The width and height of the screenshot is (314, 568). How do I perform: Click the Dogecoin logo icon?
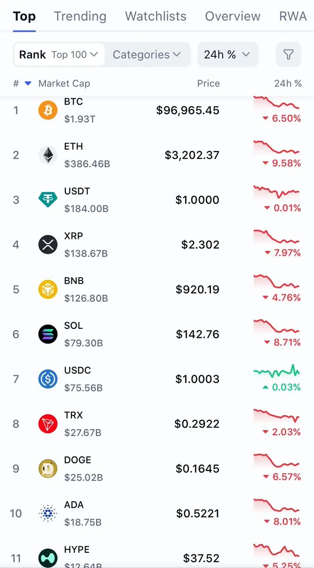[48, 469]
